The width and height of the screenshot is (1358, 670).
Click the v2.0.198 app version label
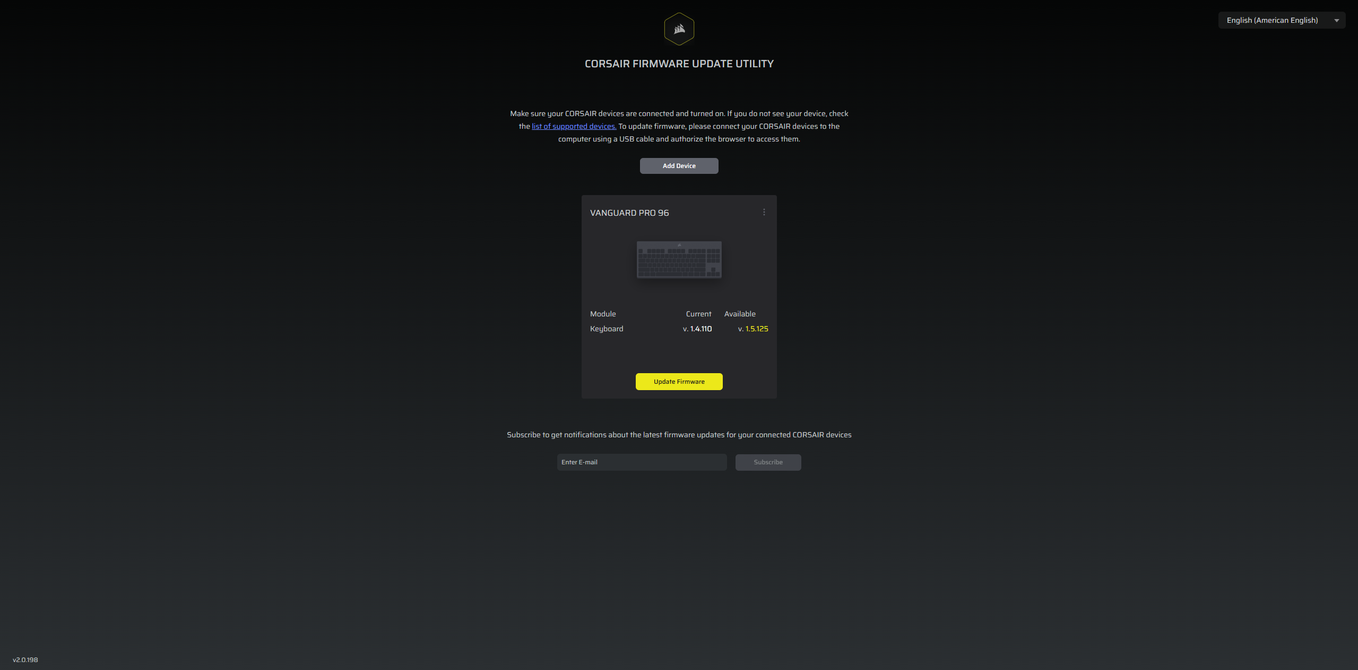tap(25, 660)
